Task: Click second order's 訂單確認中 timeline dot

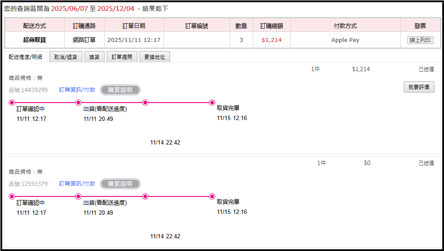Action: tap(12, 196)
